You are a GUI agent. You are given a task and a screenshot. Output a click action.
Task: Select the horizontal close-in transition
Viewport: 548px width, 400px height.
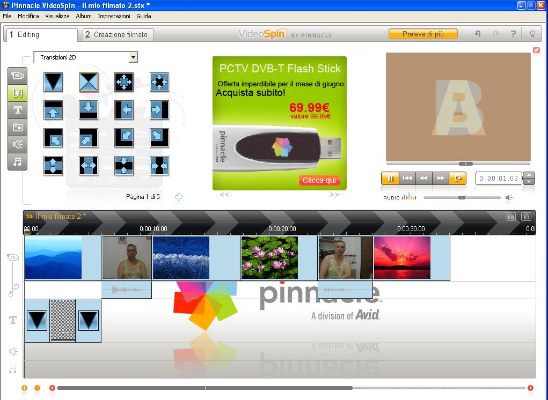(x=159, y=166)
